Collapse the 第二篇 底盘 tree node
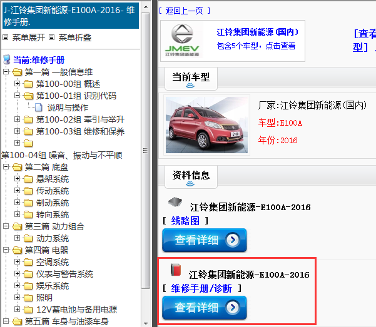Screen dimensions: 376x327 tap(6, 166)
